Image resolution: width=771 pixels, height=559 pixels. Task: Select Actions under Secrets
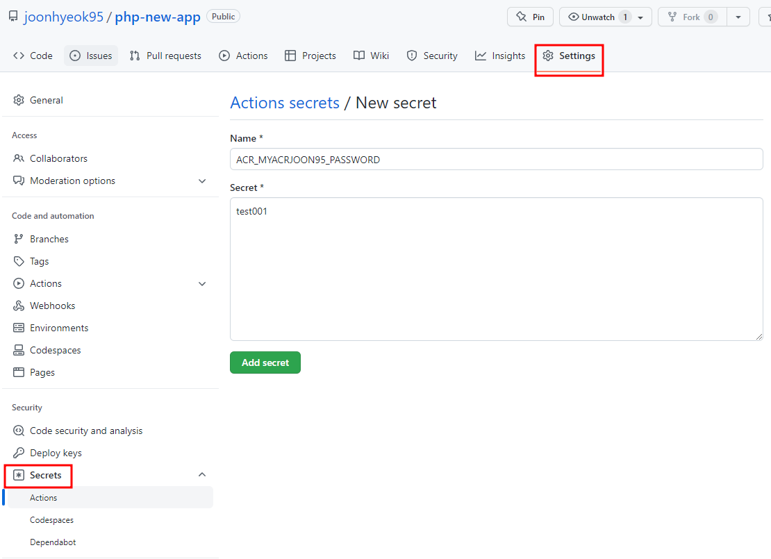tap(110, 497)
